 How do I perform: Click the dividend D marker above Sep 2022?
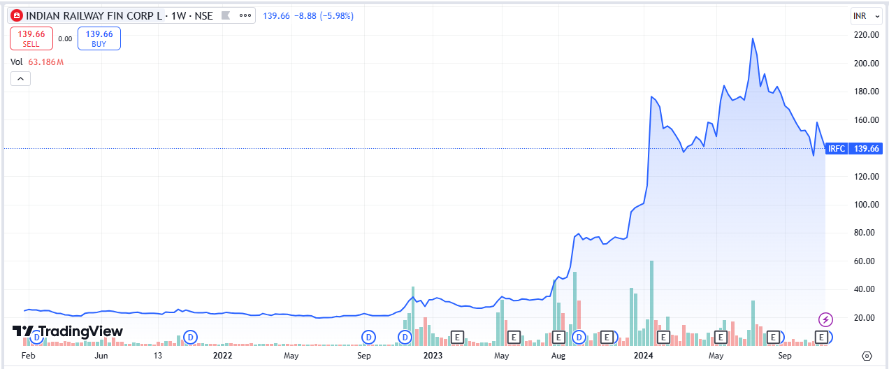[368, 337]
